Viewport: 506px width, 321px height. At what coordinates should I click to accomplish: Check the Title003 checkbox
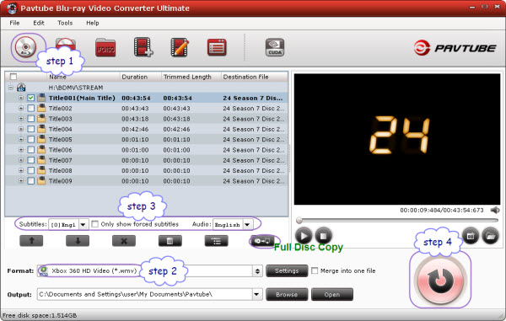click(31, 119)
